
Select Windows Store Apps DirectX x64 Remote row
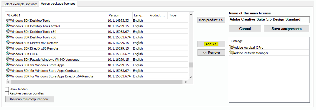(x=97, y=76)
